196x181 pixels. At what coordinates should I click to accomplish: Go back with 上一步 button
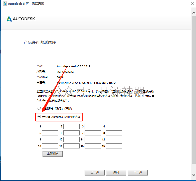point(95,172)
